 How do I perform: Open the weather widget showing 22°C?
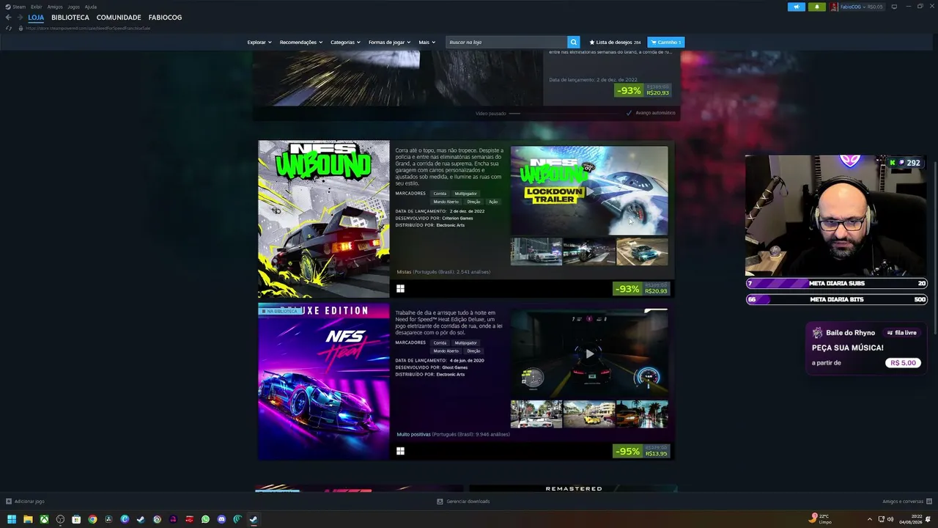click(821, 518)
